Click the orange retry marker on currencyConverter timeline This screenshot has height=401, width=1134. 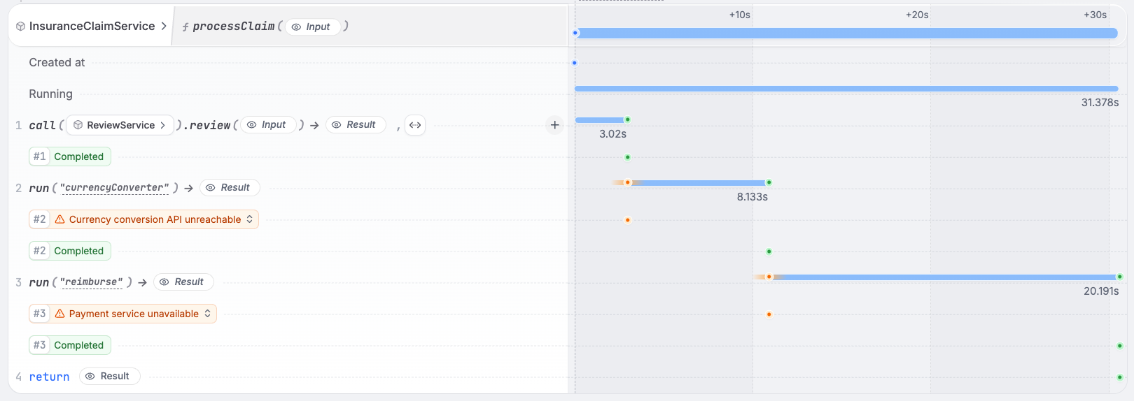click(x=628, y=182)
